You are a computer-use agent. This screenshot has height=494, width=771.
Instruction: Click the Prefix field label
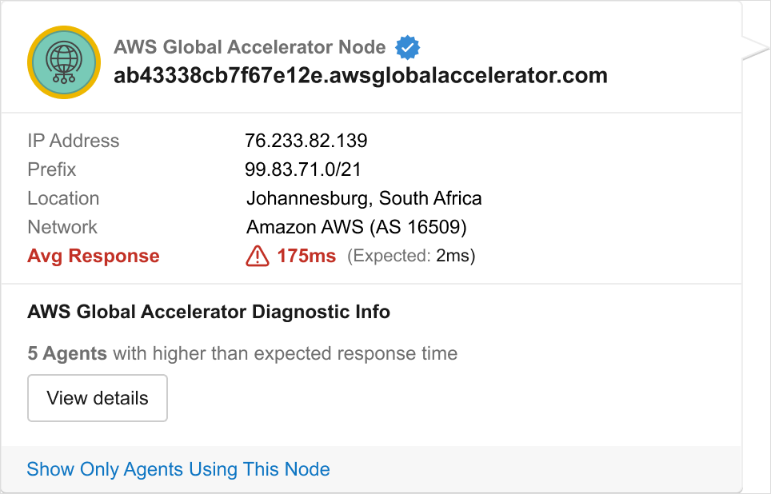[x=52, y=169]
